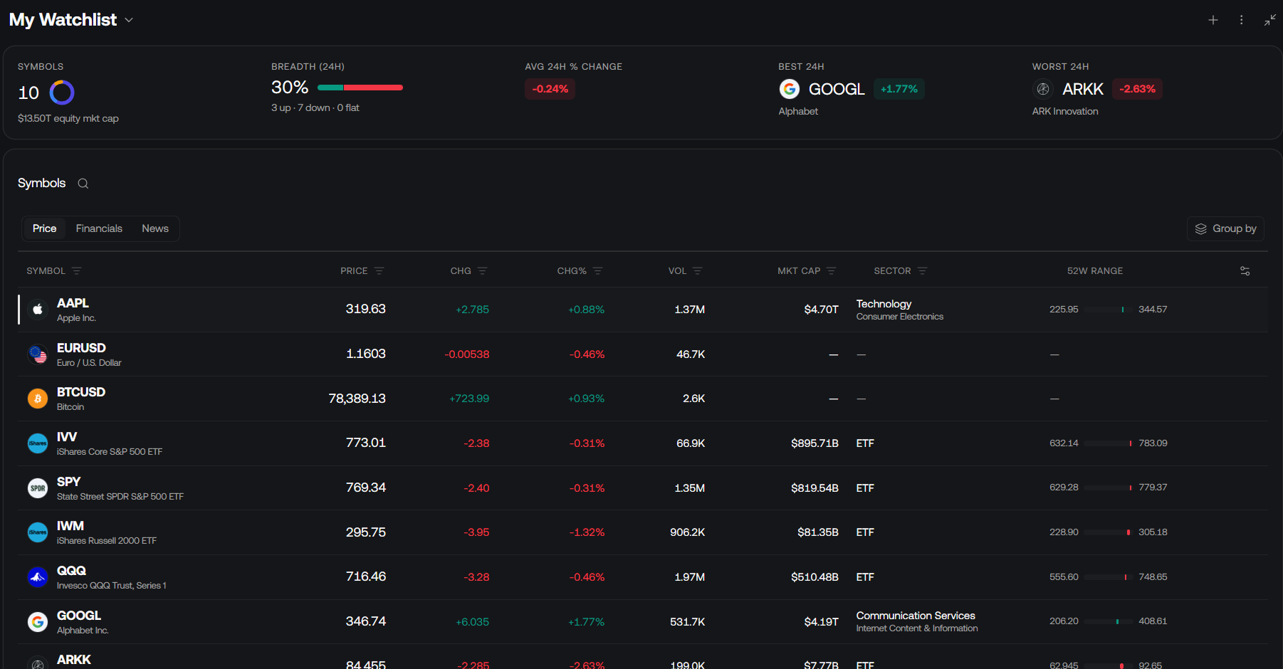Click the Bitcoin logo icon
The width and height of the screenshot is (1283, 669).
pyautogui.click(x=38, y=399)
